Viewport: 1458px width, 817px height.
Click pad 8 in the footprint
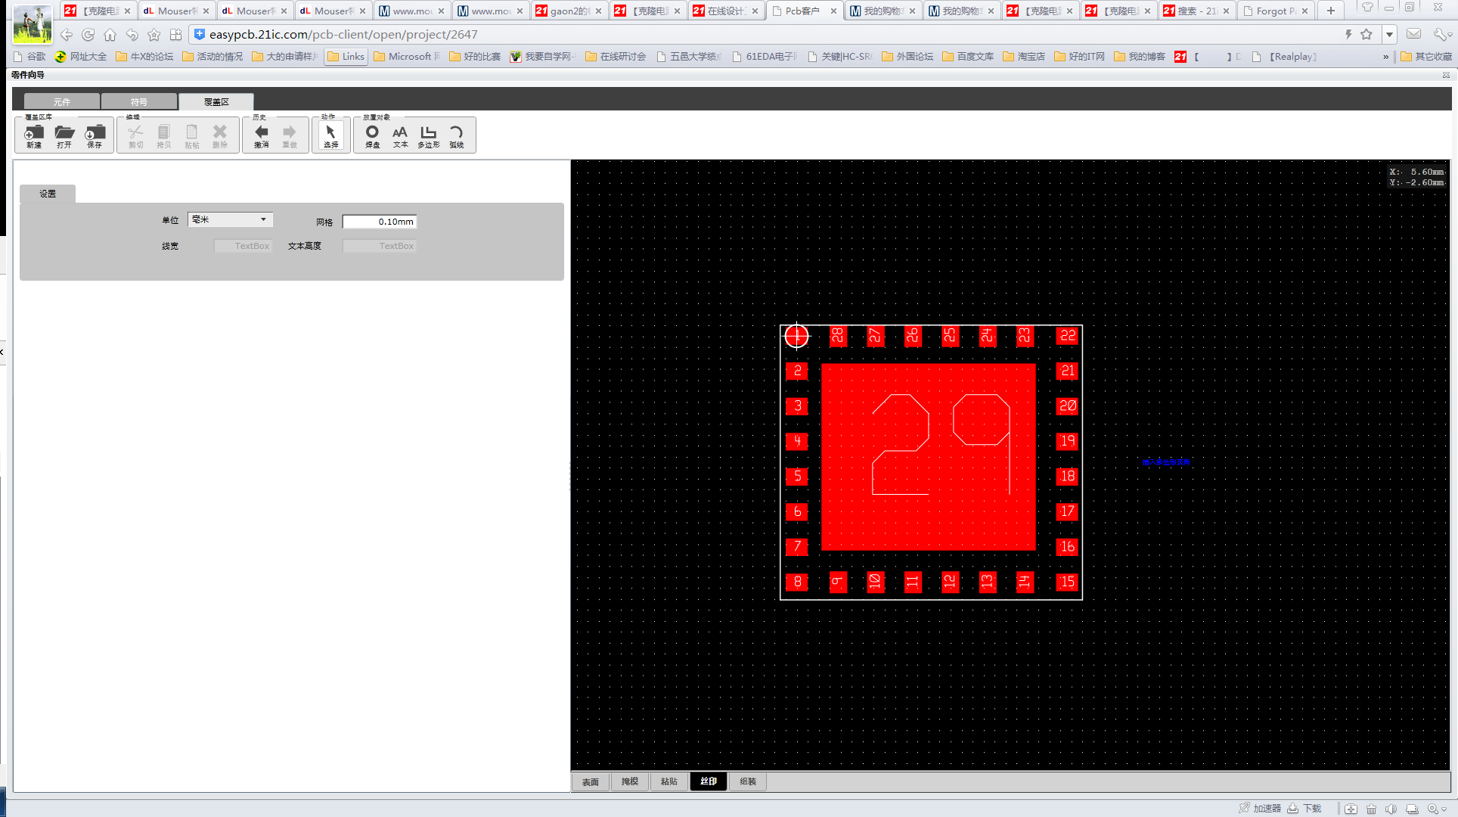[x=797, y=582]
